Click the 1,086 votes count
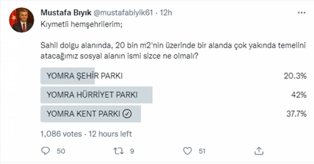This screenshot has width=314, height=164. 61,134
